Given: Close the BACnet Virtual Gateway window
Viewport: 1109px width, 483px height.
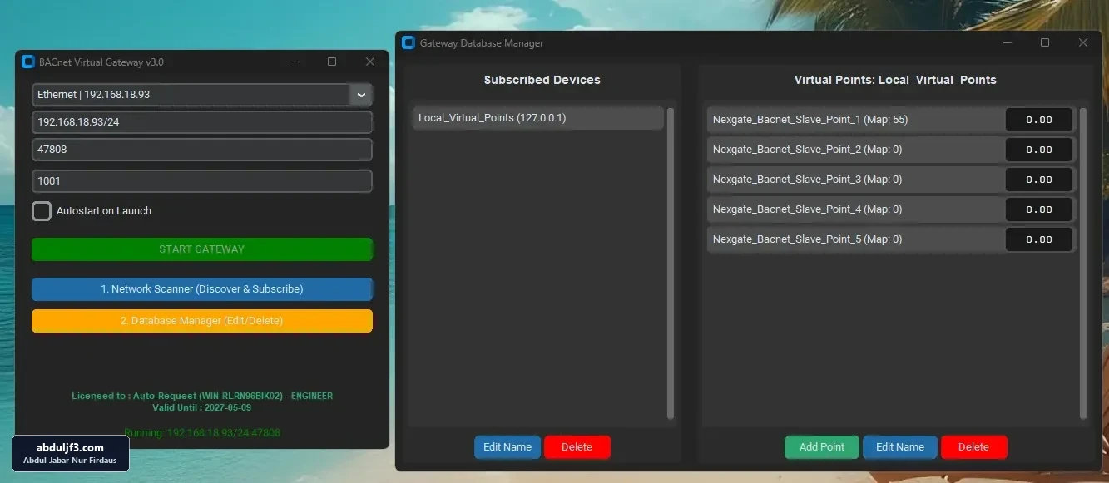Looking at the screenshot, I should [x=370, y=62].
